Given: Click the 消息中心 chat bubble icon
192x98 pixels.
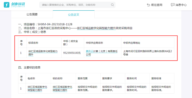Looking at the screenshot, I should click(x=173, y=5).
